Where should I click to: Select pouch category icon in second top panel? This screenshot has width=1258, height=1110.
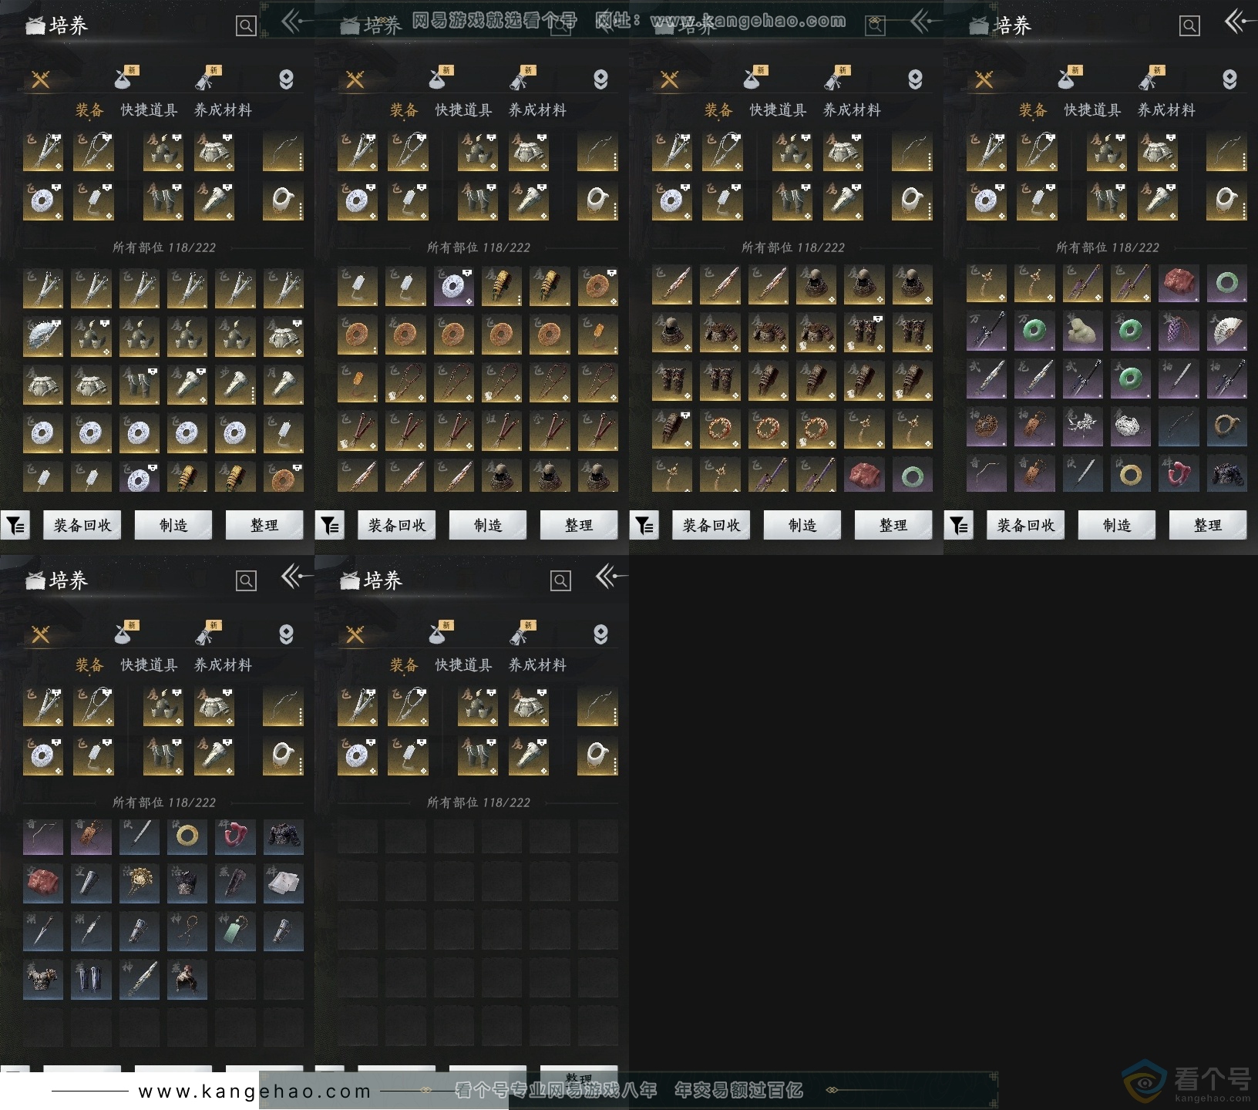point(438,78)
